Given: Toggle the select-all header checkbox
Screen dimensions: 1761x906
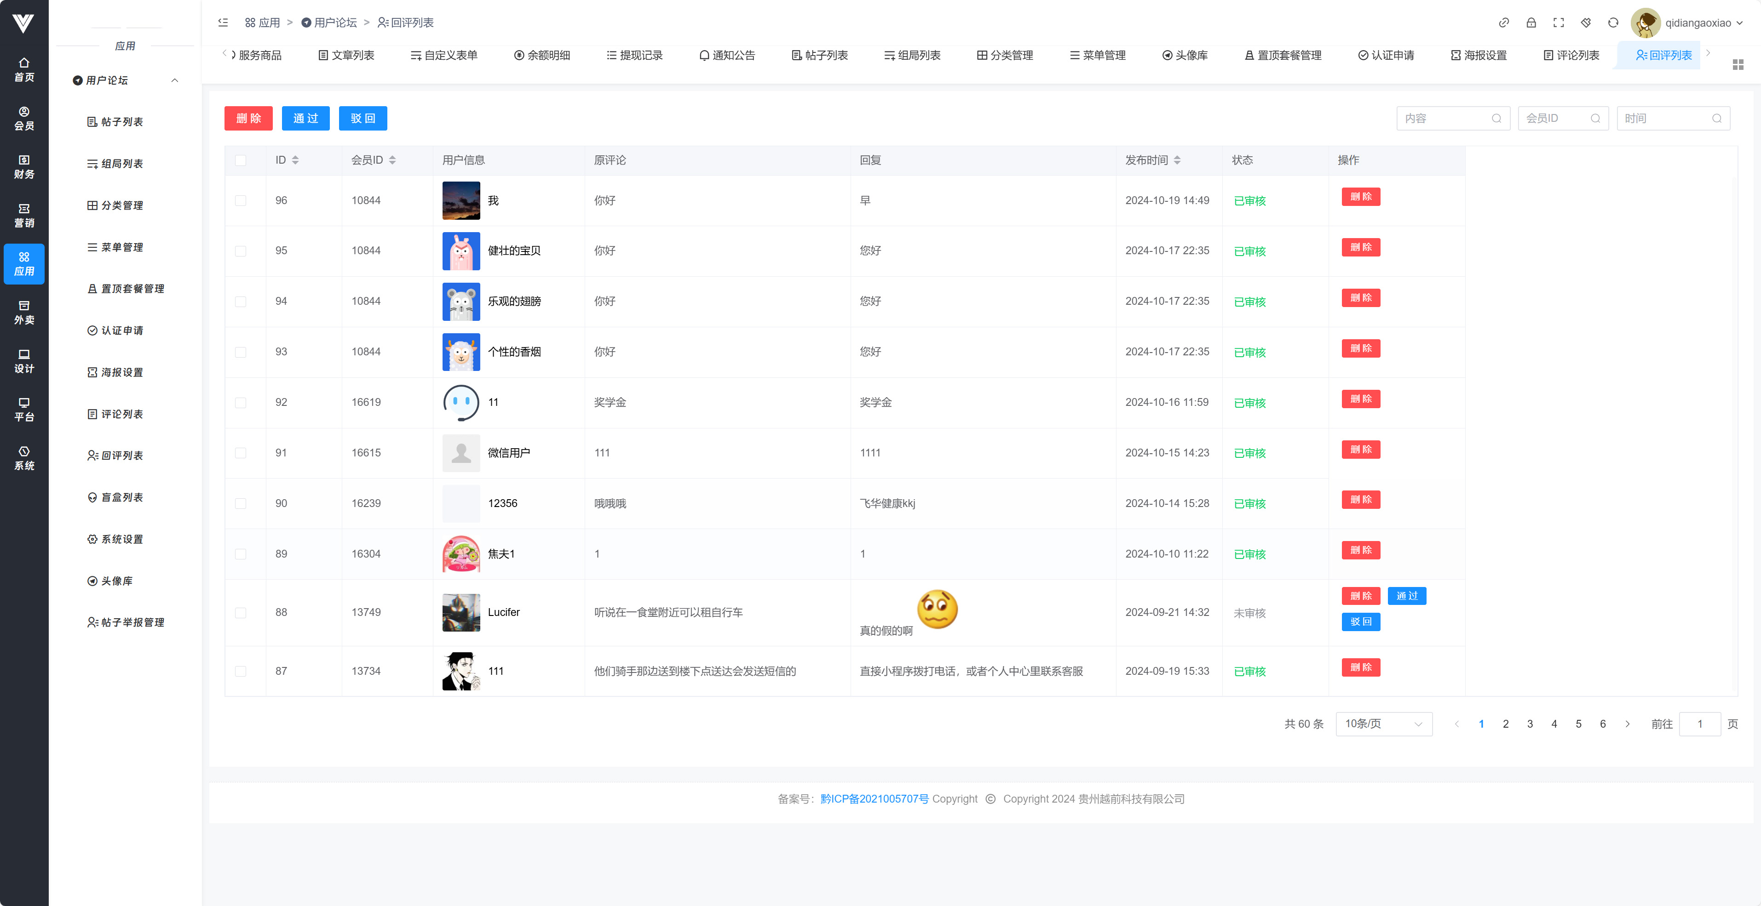Looking at the screenshot, I should (241, 160).
